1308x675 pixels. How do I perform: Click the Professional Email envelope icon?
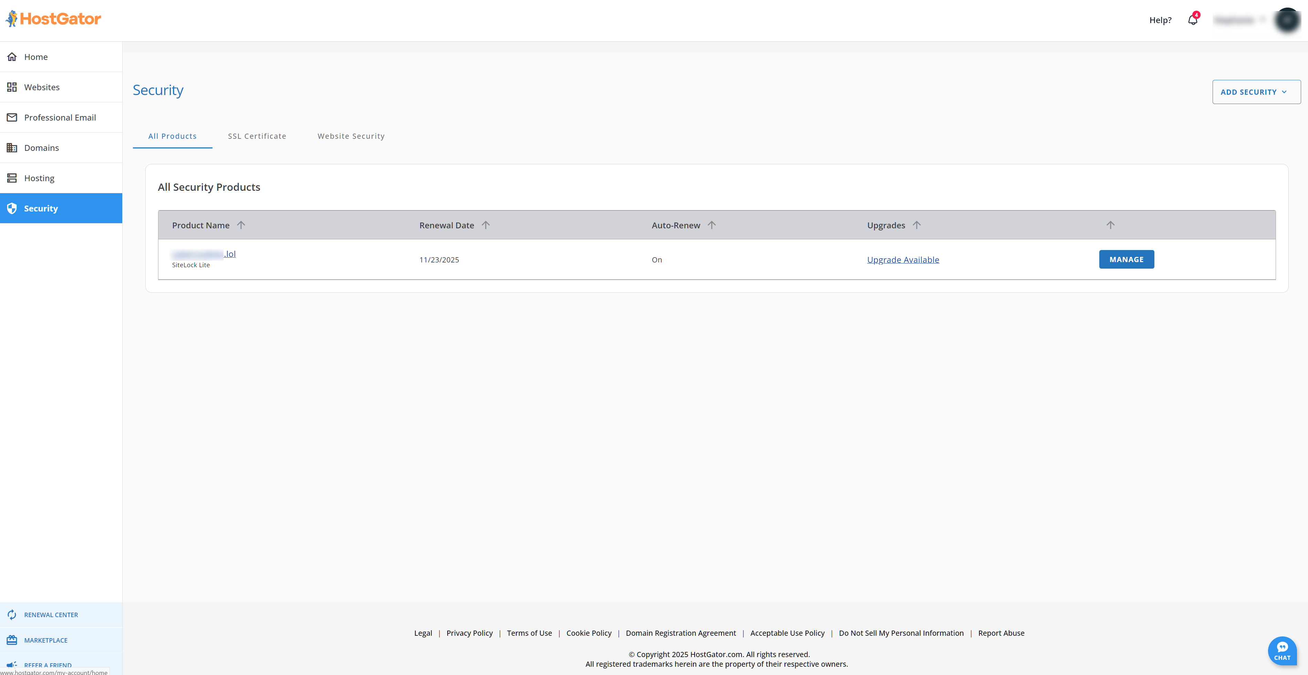click(12, 117)
